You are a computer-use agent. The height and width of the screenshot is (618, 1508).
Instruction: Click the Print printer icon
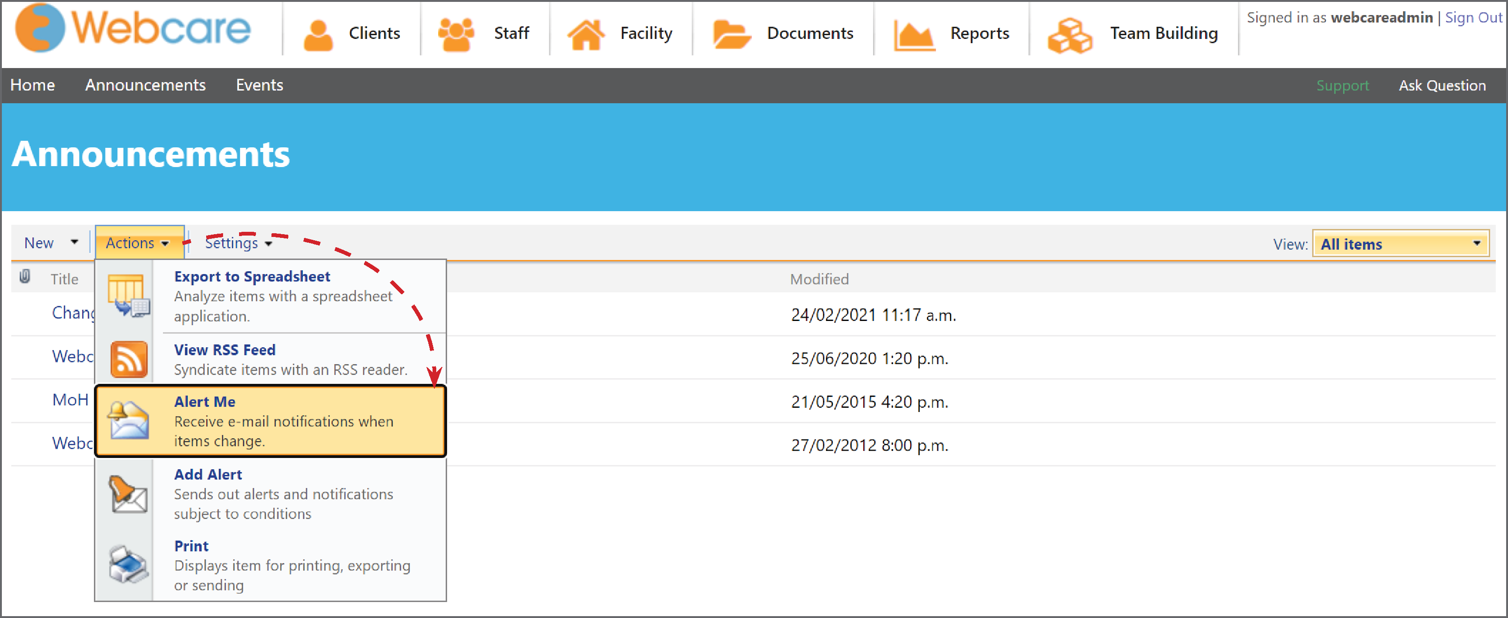click(129, 564)
